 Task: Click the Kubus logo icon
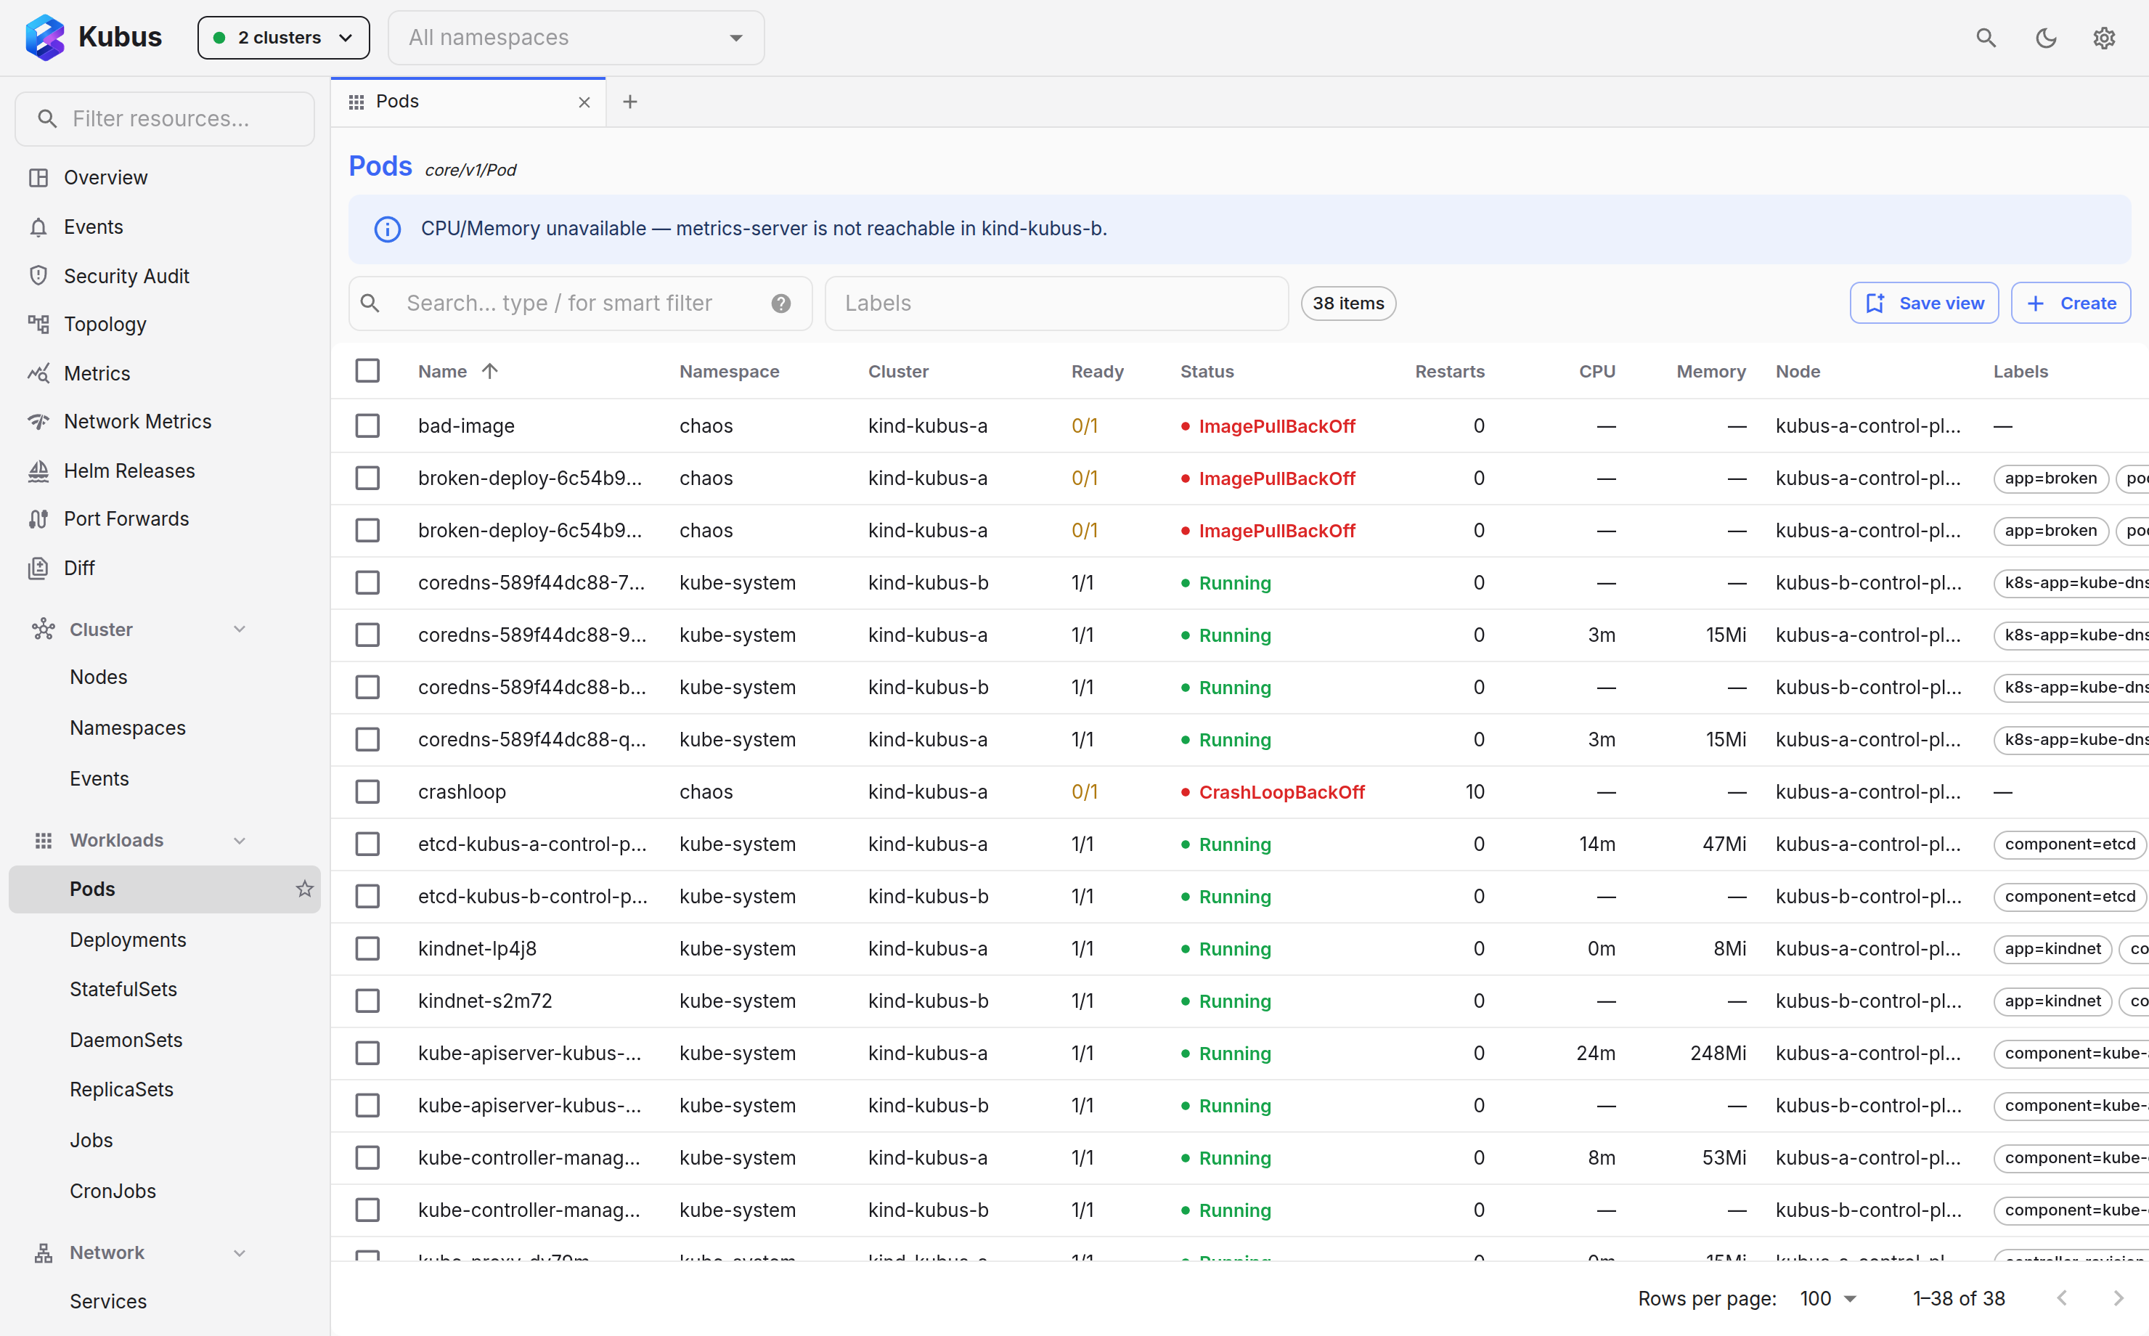click(45, 37)
